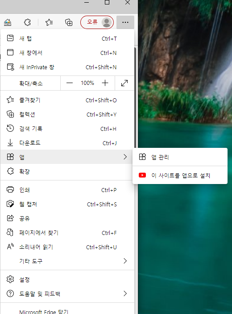Click the apps icon beside 앱
Screen dimensions: 232x314
pyautogui.click(x=10, y=157)
